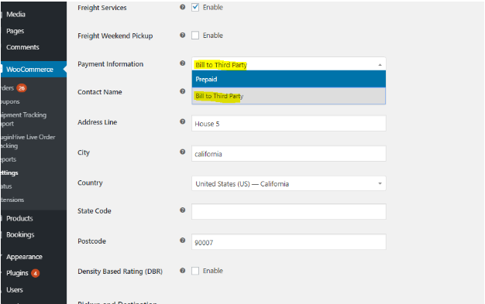
Task: Click help icon next to Contact Name
Action: tap(183, 91)
